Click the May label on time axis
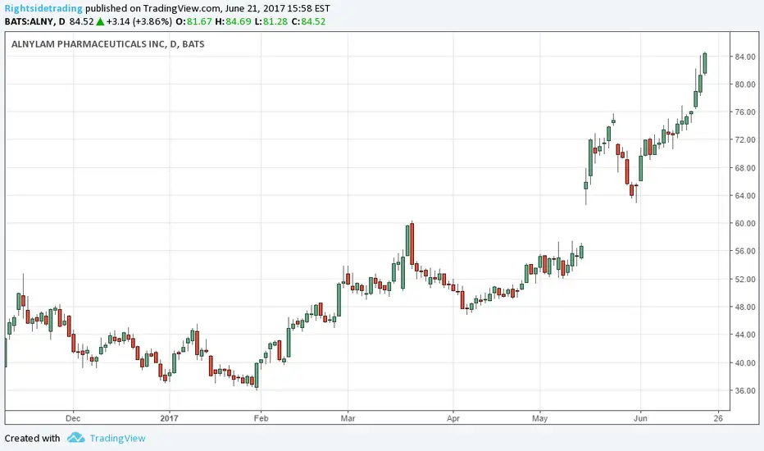The height and width of the screenshot is (451, 764). click(x=540, y=418)
